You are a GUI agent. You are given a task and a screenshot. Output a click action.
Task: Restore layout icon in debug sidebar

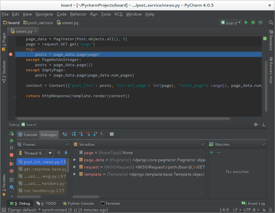[12, 180]
